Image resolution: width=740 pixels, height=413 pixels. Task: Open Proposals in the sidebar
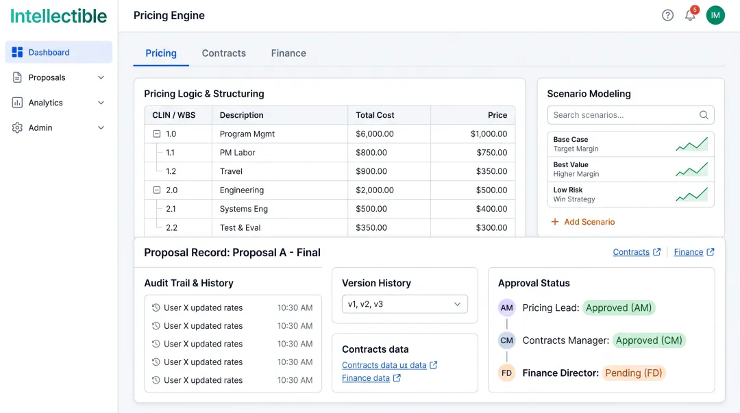click(59, 77)
